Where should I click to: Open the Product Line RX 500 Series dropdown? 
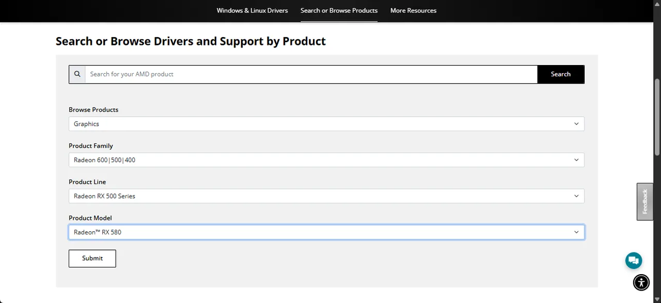pos(326,196)
